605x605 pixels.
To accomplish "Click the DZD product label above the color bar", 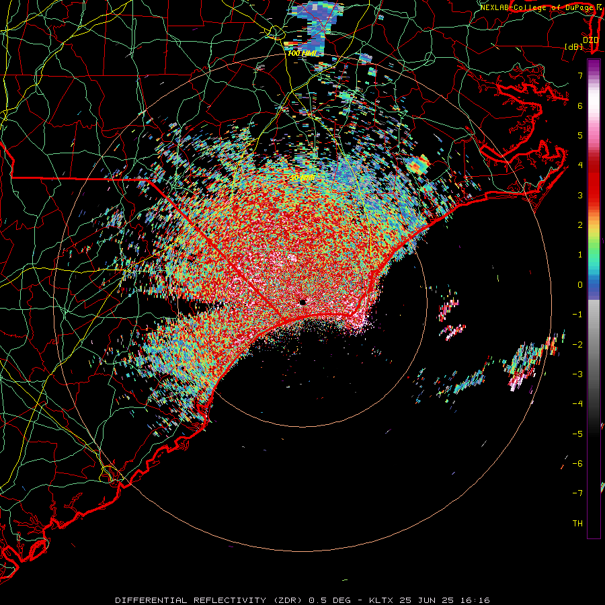I will pyautogui.click(x=590, y=40).
